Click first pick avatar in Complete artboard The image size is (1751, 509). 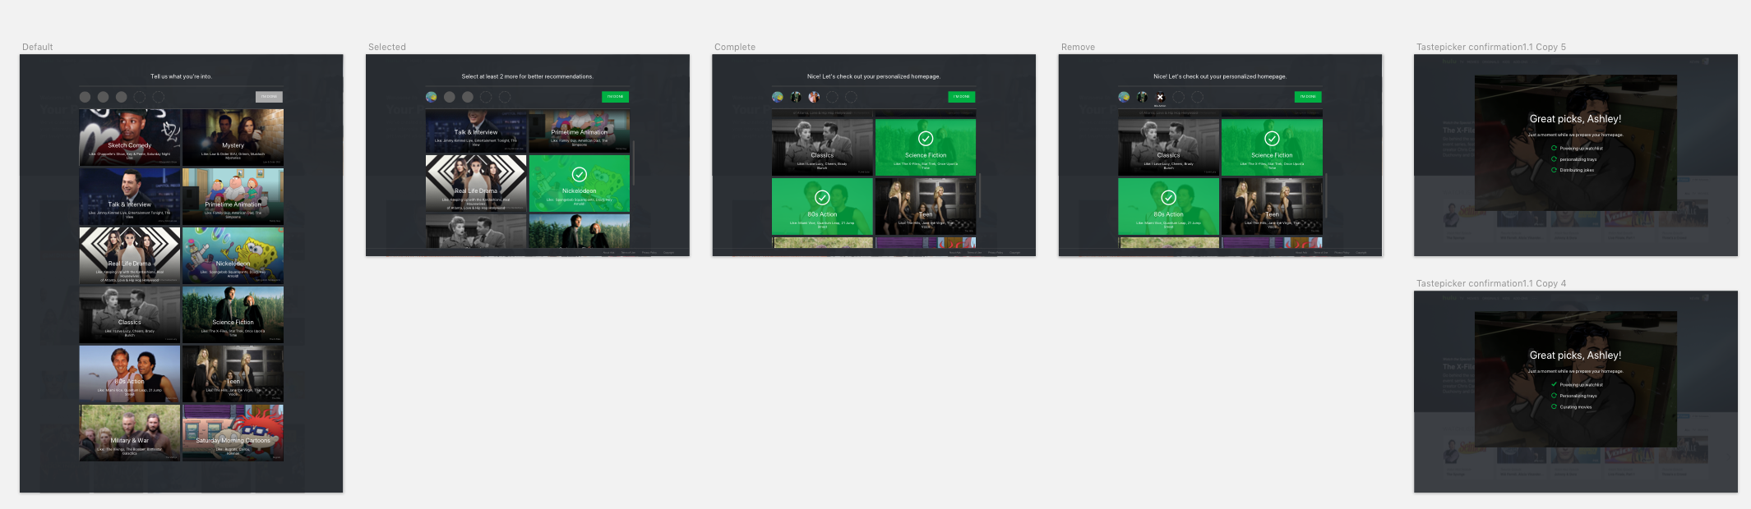coord(777,97)
